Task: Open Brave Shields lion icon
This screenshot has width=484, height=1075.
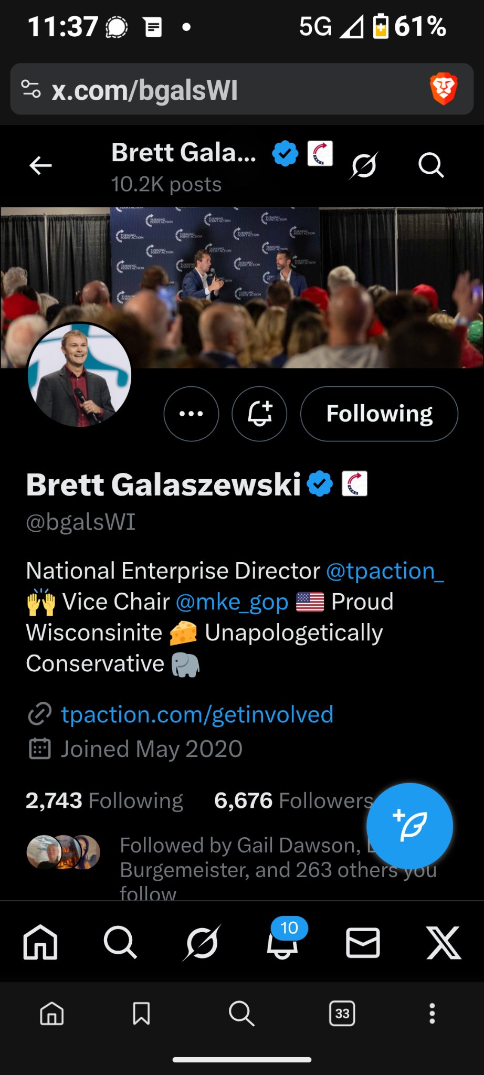Action: (x=444, y=89)
